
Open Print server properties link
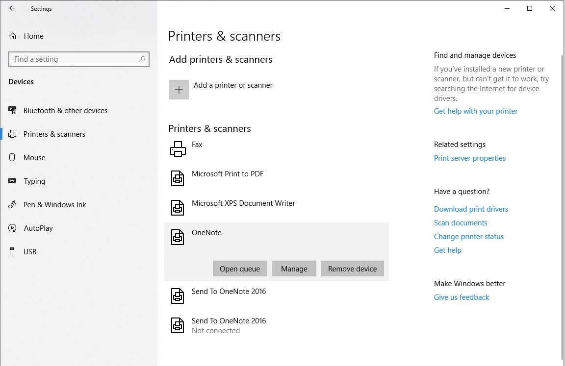pos(469,158)
